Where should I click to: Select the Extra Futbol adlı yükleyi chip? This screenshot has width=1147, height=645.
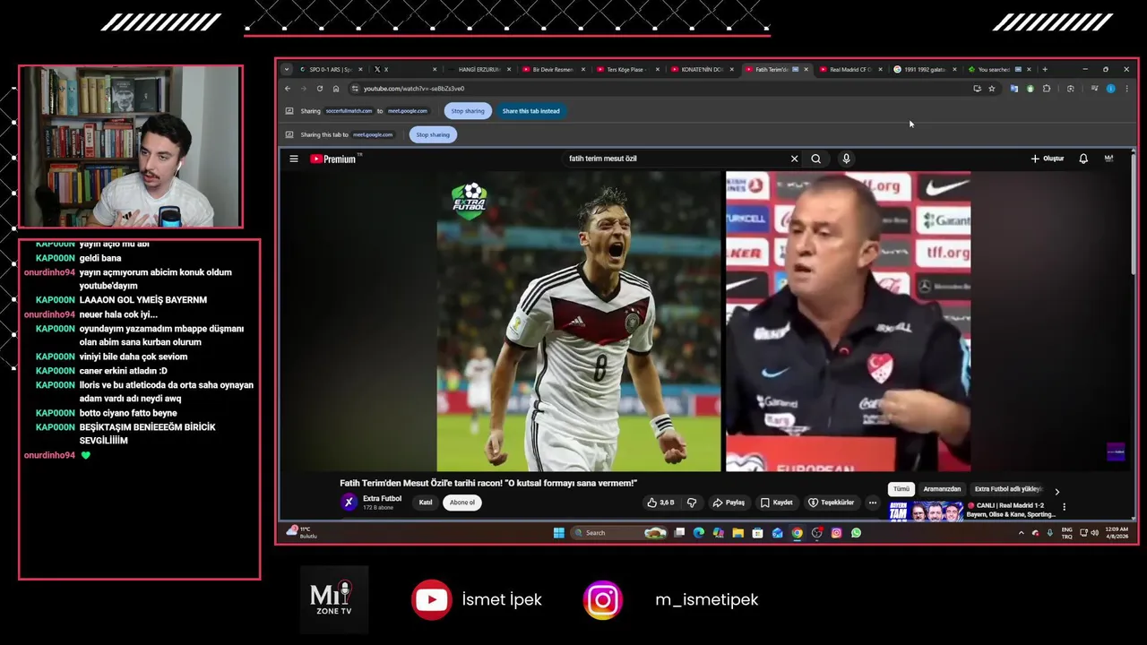[x=1008, y=489]
